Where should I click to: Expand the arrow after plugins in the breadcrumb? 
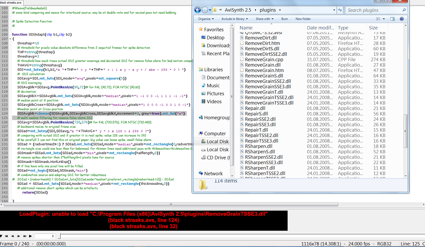[x=279, y=10]
